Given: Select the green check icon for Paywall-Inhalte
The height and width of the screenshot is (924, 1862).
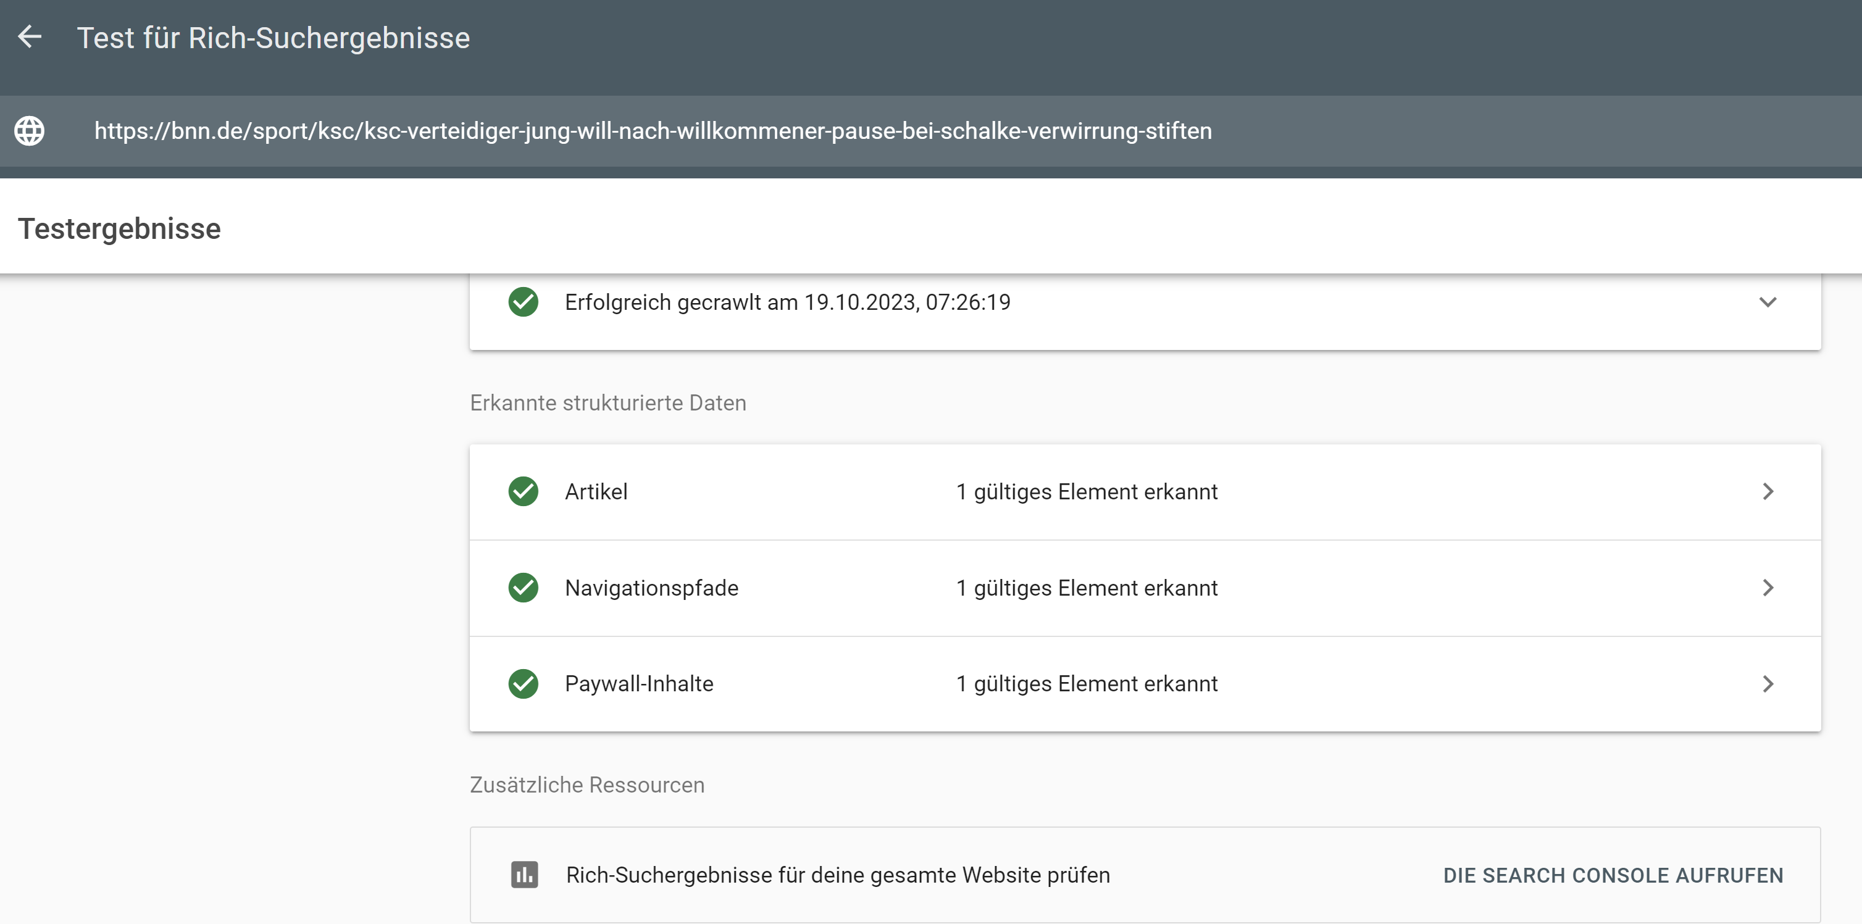Looking at the screenshot, I should 524,684.
